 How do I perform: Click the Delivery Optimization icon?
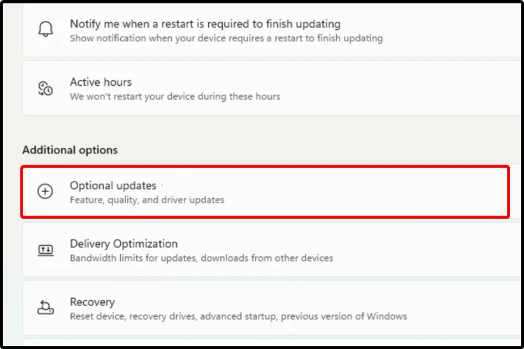(x=45, y=250)
